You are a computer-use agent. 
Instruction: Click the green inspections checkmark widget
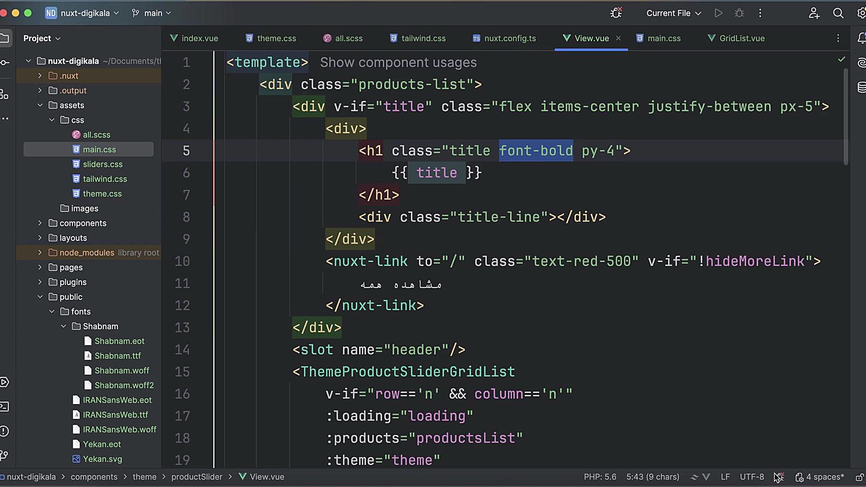(842, 59)
